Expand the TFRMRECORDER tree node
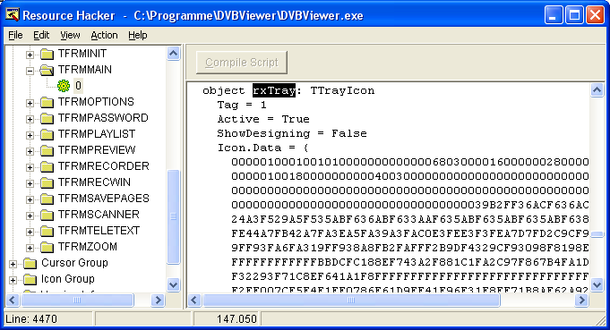Screen dimensions: 610x330 [x=30, y=167]
